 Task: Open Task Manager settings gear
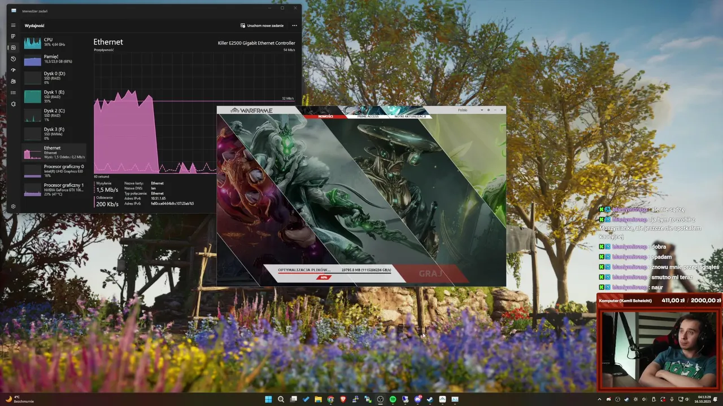point(13,206)
